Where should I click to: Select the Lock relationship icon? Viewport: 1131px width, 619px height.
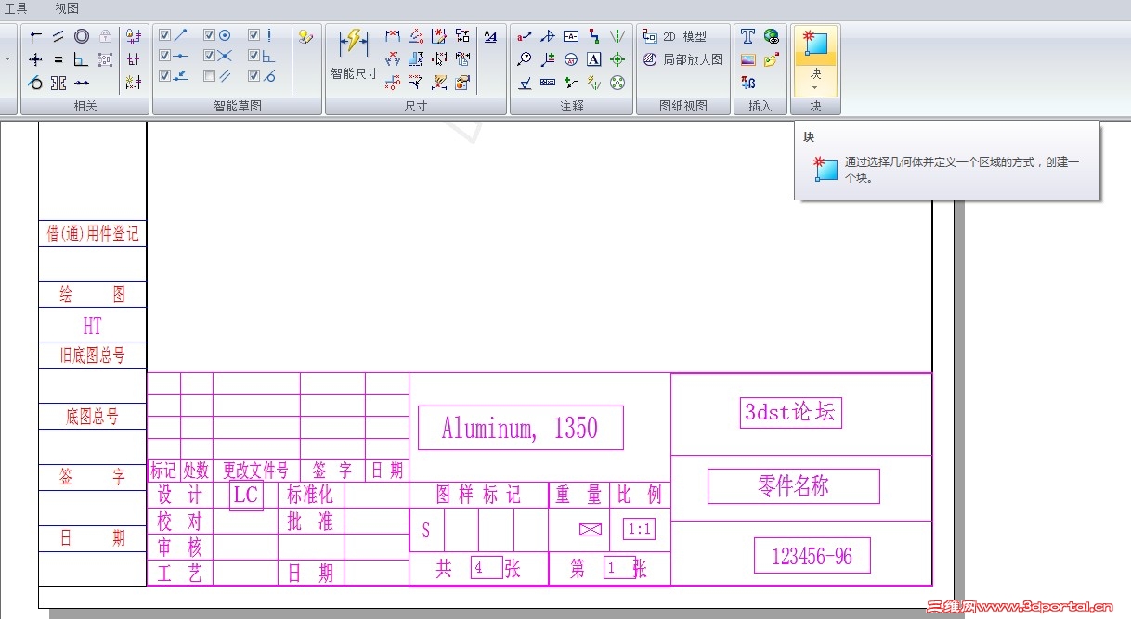[x=105, y=37]
